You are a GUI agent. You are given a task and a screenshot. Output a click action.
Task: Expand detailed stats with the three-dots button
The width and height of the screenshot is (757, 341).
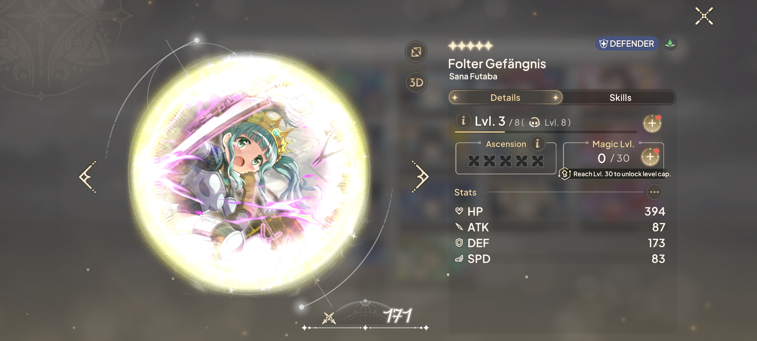coord(654,192)
